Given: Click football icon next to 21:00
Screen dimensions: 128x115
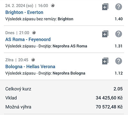Looking at the screenshot, I should 34,33.
